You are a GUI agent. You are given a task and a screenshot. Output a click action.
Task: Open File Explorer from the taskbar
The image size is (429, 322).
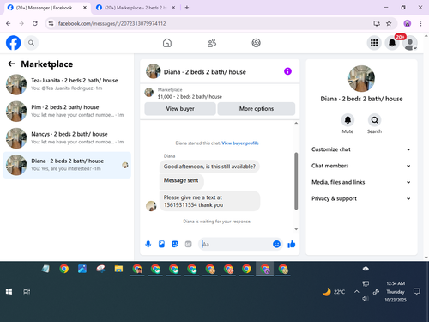point(118,269)
